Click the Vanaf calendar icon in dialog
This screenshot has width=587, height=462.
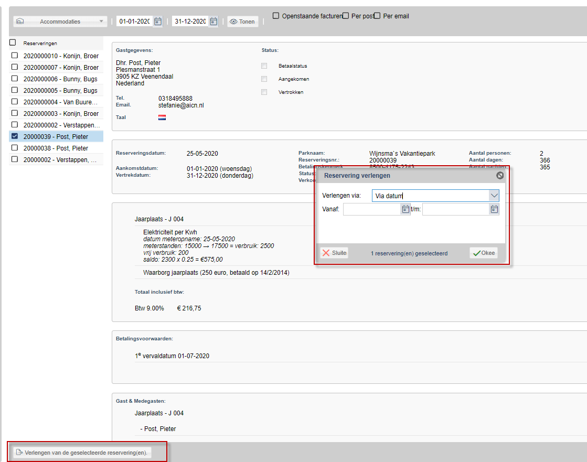405,209
